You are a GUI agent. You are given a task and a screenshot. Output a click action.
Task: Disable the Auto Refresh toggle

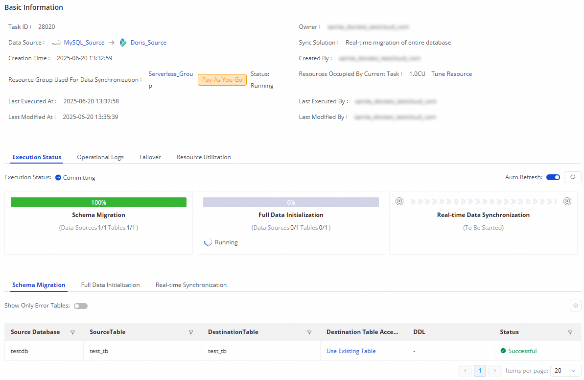(553, 177)
